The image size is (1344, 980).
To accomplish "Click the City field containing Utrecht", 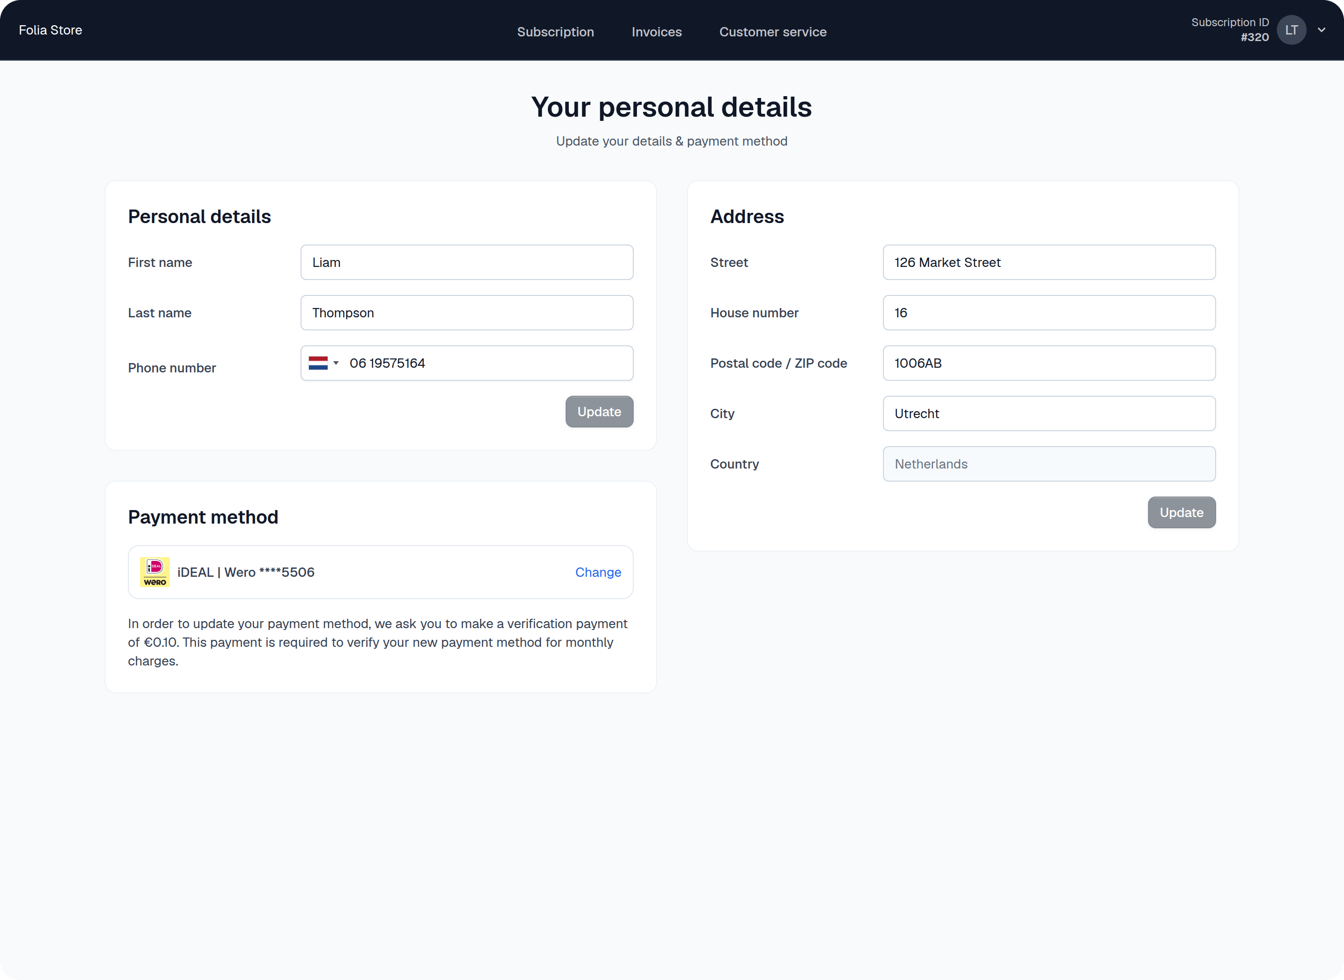I will (x=1049, y=413).
